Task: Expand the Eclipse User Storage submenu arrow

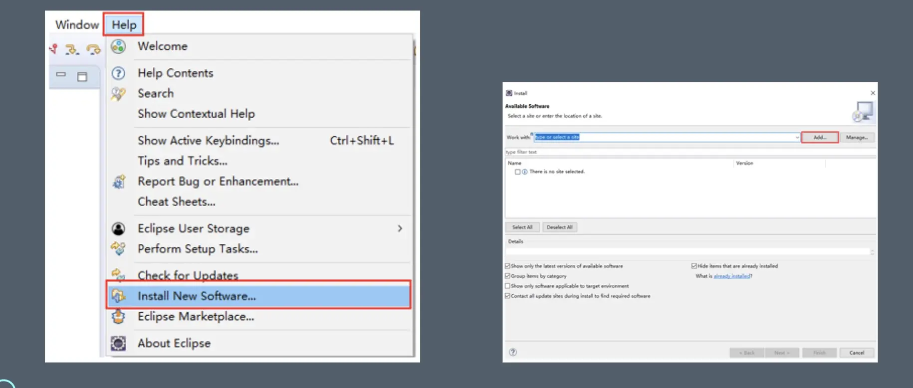Action: (x=400, y=228)
